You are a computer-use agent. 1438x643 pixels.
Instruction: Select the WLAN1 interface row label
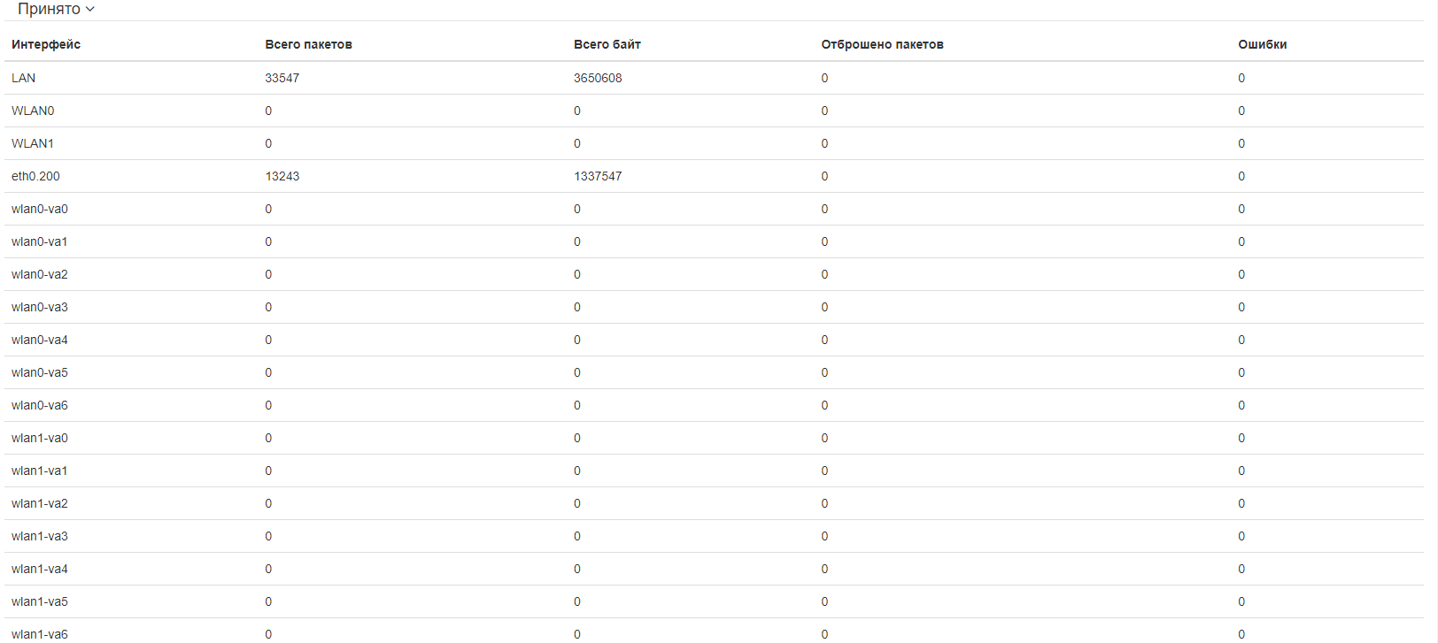33,143
